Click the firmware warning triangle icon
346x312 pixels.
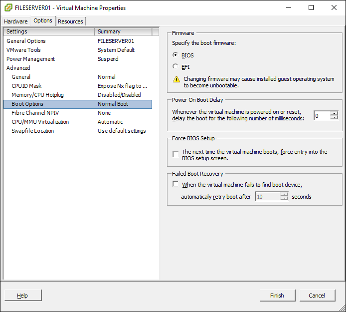176,79
